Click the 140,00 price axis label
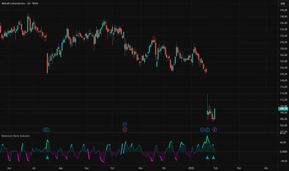The width and height of the screenshot is (289, 171). coord(283,10)
